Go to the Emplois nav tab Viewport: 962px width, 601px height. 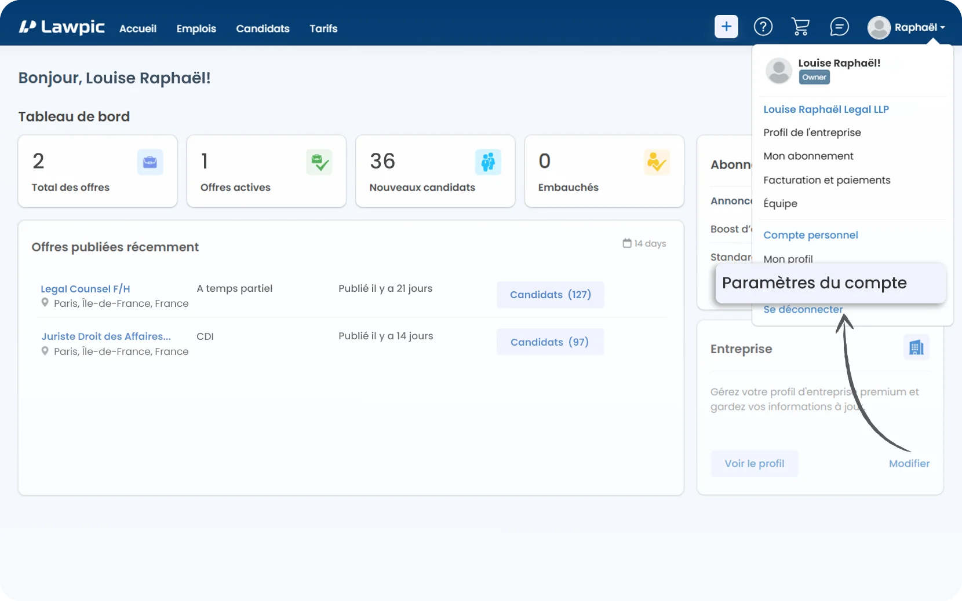pyautogui.click(x=196, y=28)
